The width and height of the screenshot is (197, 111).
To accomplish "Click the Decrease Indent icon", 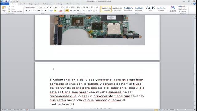I will pyautogui.click(x=84, y=7).
